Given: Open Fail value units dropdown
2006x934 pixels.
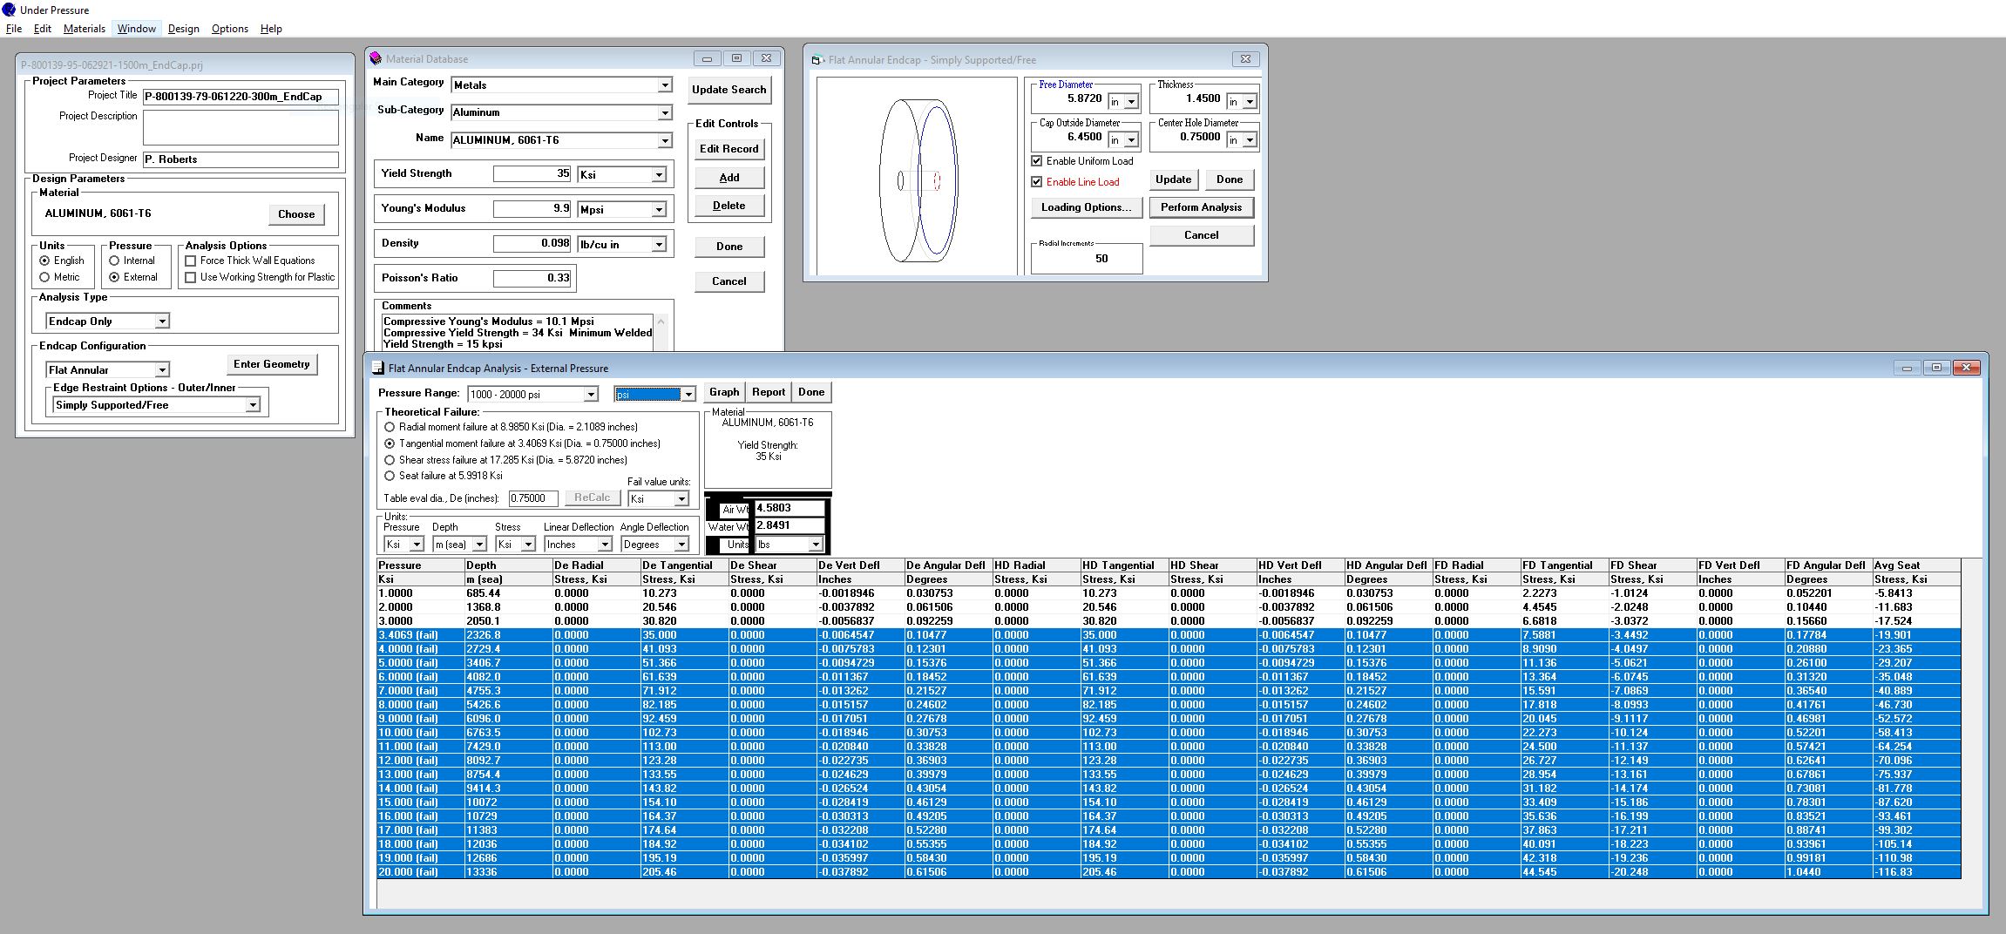Looking at the screenshot, I should 681,499.
